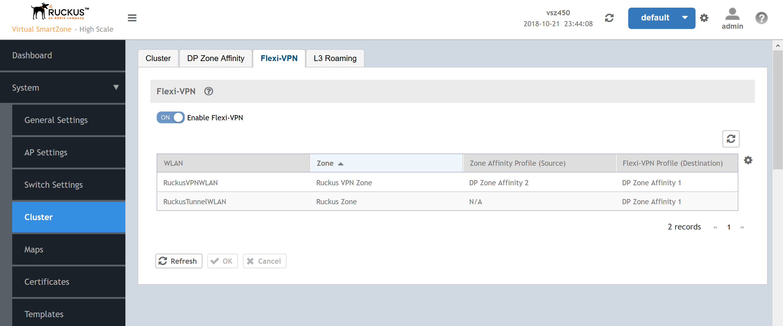Open the help question mark icon
783x326 pixels.
761,18
